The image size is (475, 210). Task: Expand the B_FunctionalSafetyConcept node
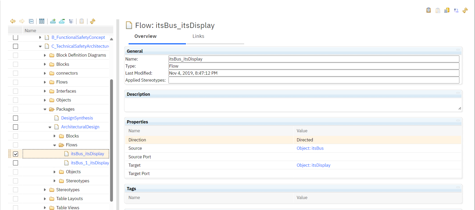click(x=40, y=37)
